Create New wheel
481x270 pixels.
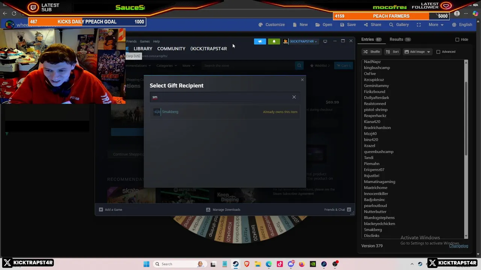300,25
